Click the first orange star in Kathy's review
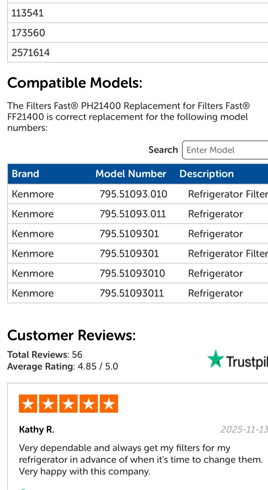This screenshot has height=490, width=268. point(29,404)
